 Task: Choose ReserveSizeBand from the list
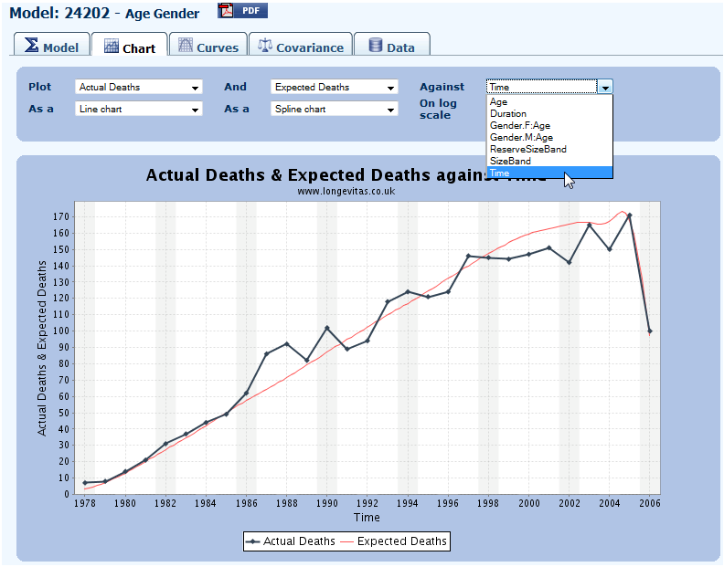click(x=549, y=149)
